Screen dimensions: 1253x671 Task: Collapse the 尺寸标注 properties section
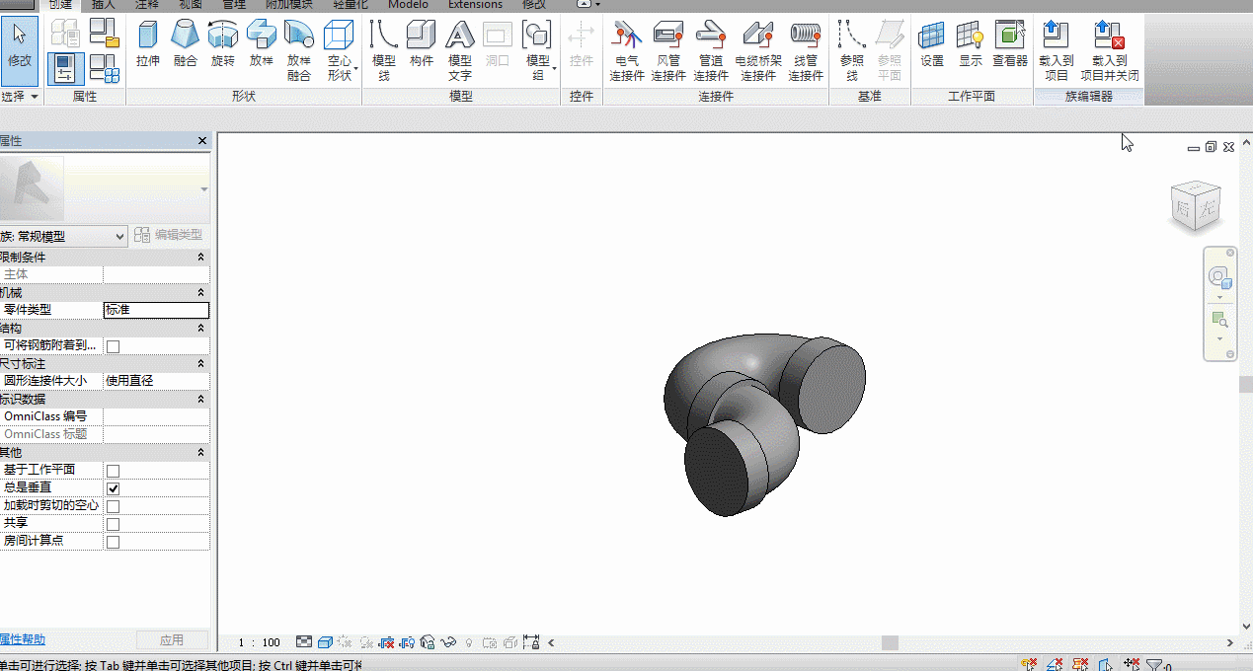coord(201,363)
